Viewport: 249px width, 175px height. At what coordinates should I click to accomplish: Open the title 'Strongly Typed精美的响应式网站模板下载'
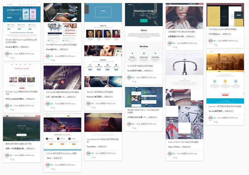(22, 93)
